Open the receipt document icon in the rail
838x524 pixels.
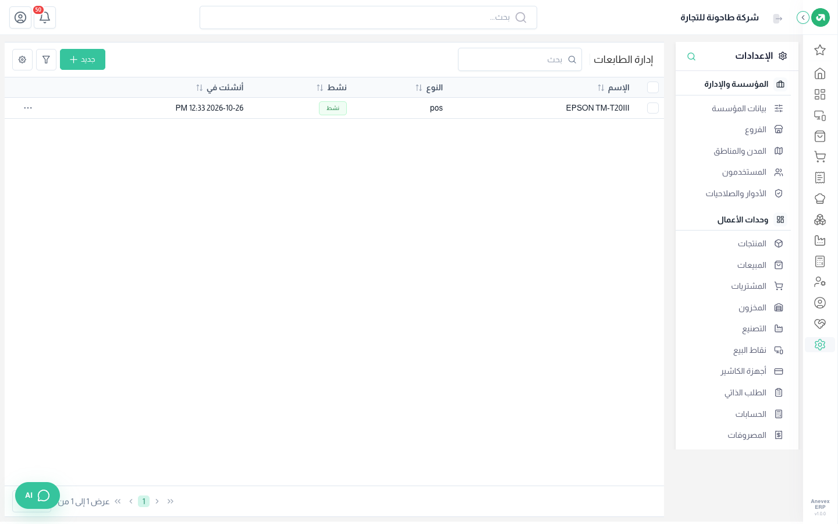pyautogui.click(x=820, y=178)
